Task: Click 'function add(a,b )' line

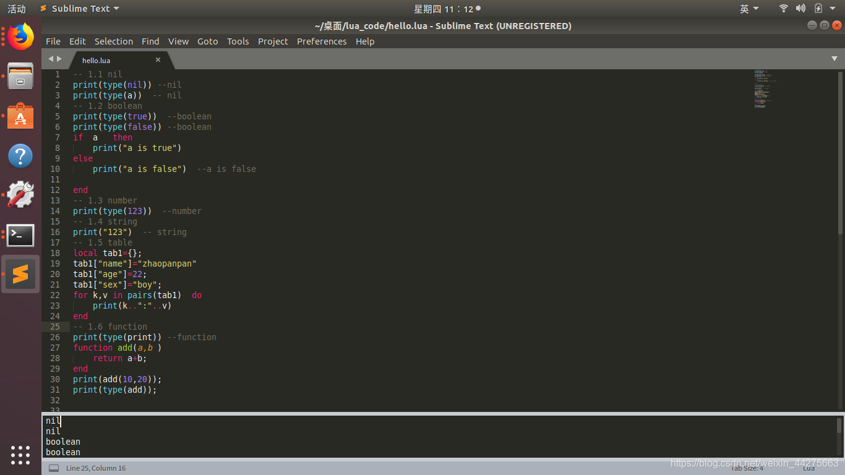Action: pos(118,348)
